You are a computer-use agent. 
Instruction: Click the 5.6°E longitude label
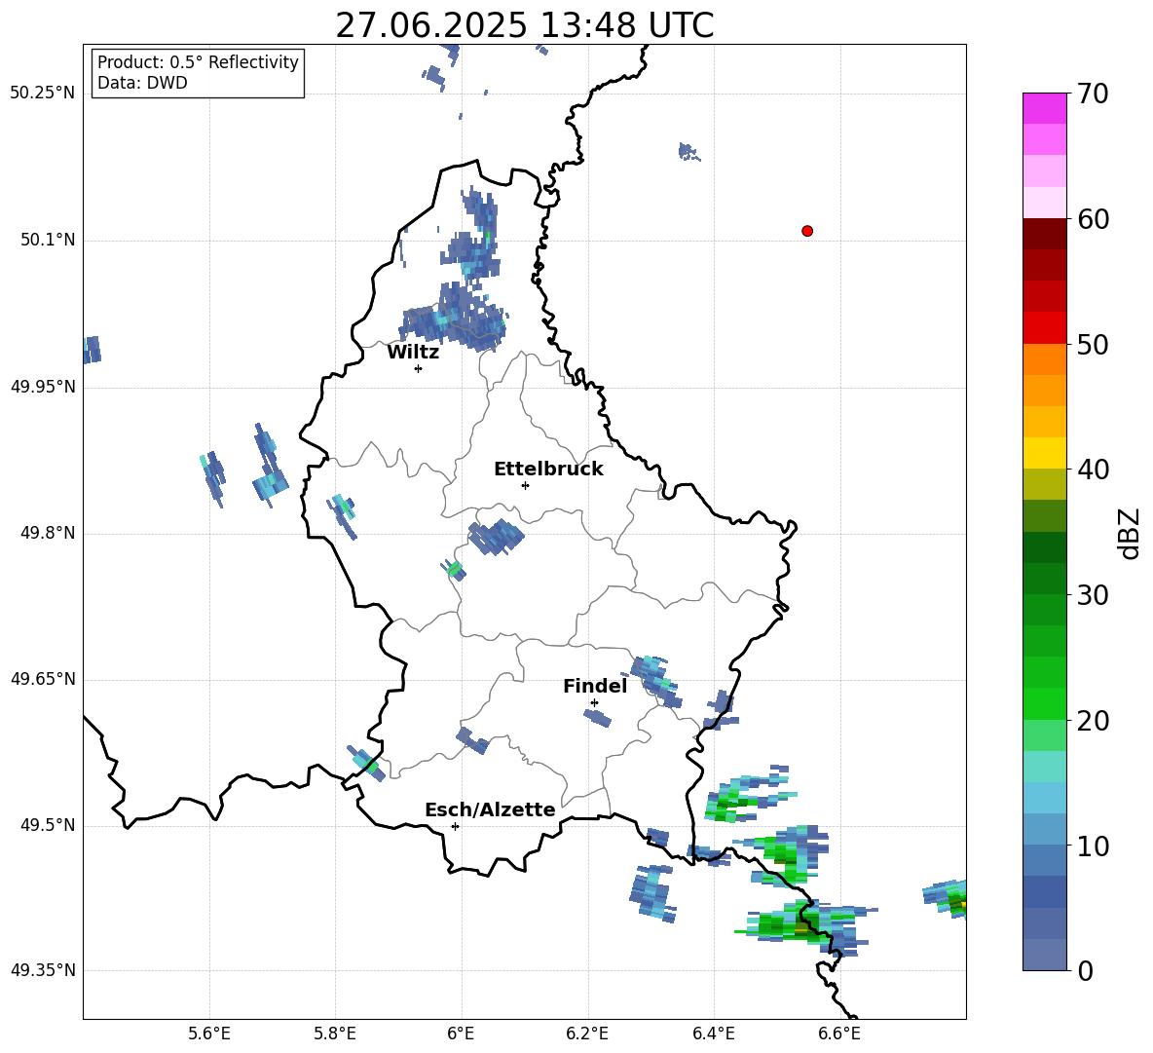click(208, 1034)
